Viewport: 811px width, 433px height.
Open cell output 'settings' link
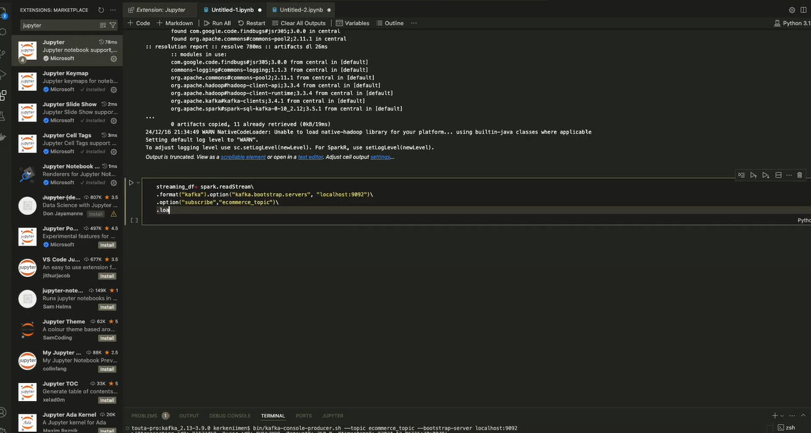pos(380,157)
